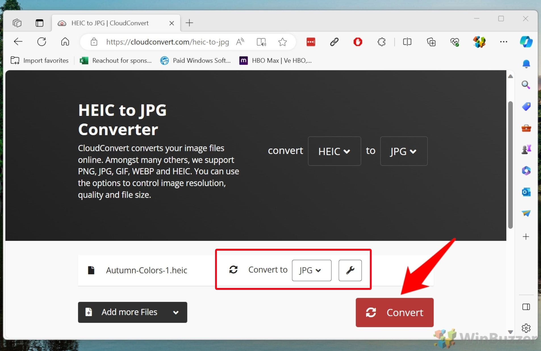Expand Add more Files dropdown arrow
The height and width of the screenshot is (351, 541).
tap(176, 312)
